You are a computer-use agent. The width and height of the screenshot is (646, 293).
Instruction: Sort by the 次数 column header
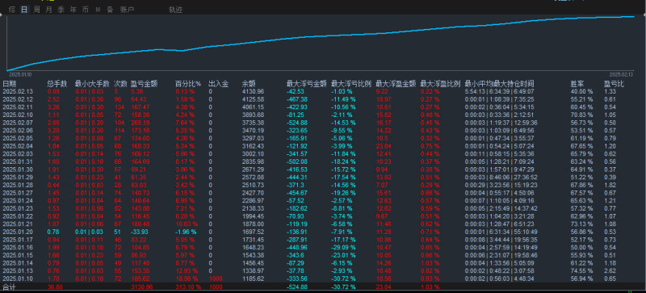(120, 84)
